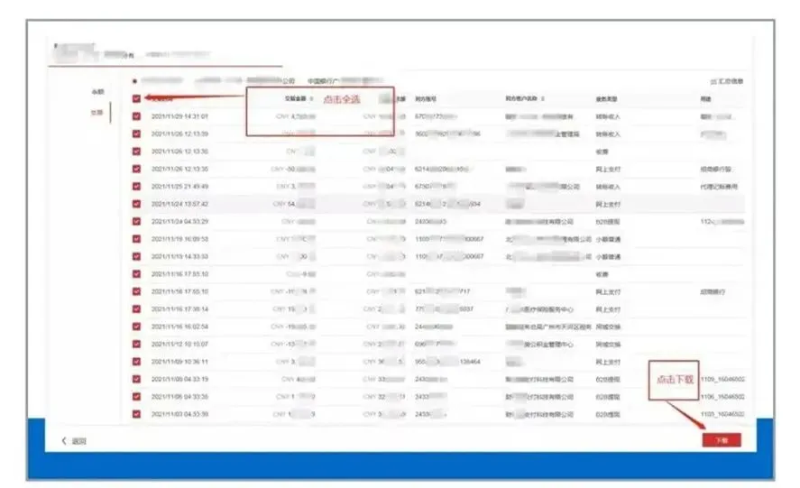The height and width of the screenshot is (488, 800).
Task: Uncheck the 2021/11/16 16:02:54 row checkbox
Action: pos(136,327)
